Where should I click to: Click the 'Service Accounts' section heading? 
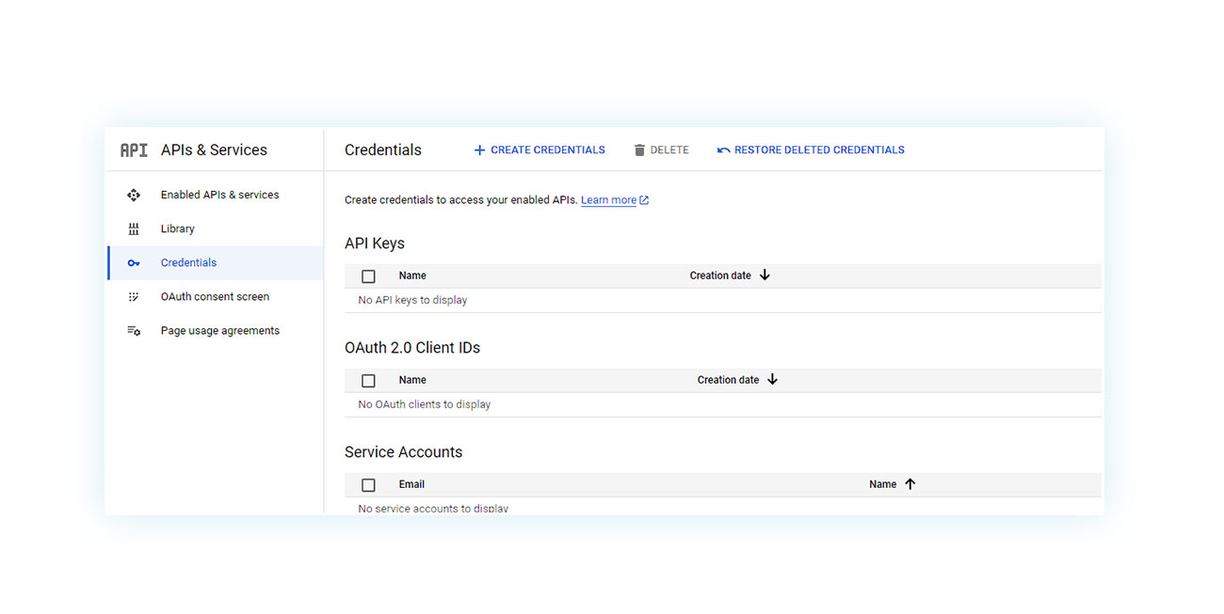pyautogui.click(x=403, y=452)
